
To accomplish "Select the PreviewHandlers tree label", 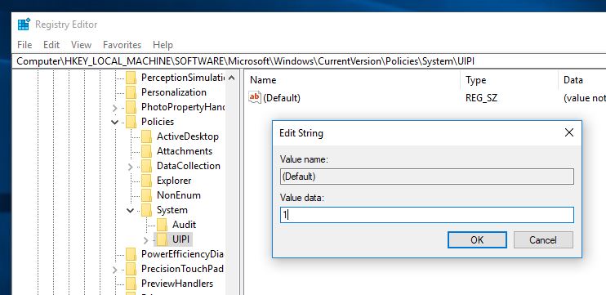I will pos(177,284).
